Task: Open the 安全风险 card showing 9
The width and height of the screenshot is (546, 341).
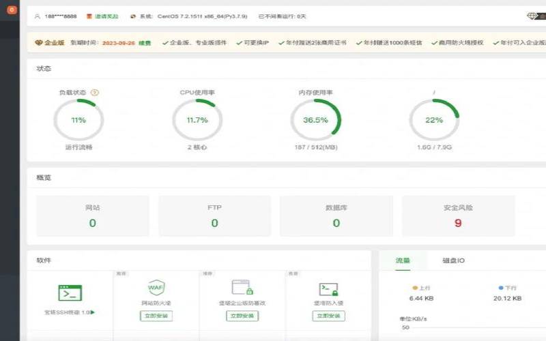Action: pyautogui.click(x=458, y=216)
